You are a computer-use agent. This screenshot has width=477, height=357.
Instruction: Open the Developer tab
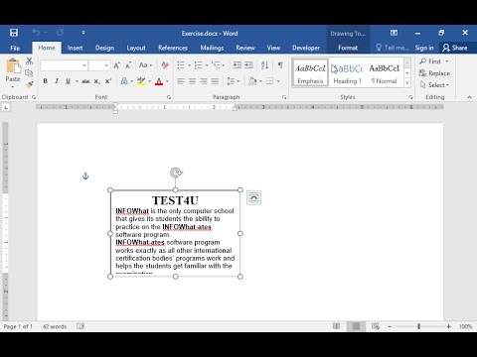click(x=306, y=48)
